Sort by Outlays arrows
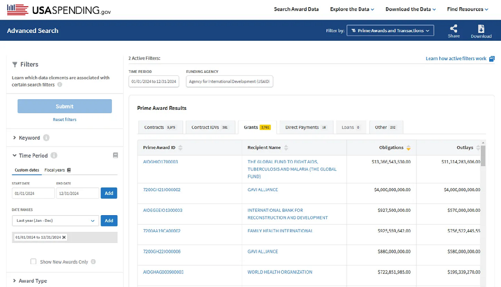 click(x=478, y=148)
